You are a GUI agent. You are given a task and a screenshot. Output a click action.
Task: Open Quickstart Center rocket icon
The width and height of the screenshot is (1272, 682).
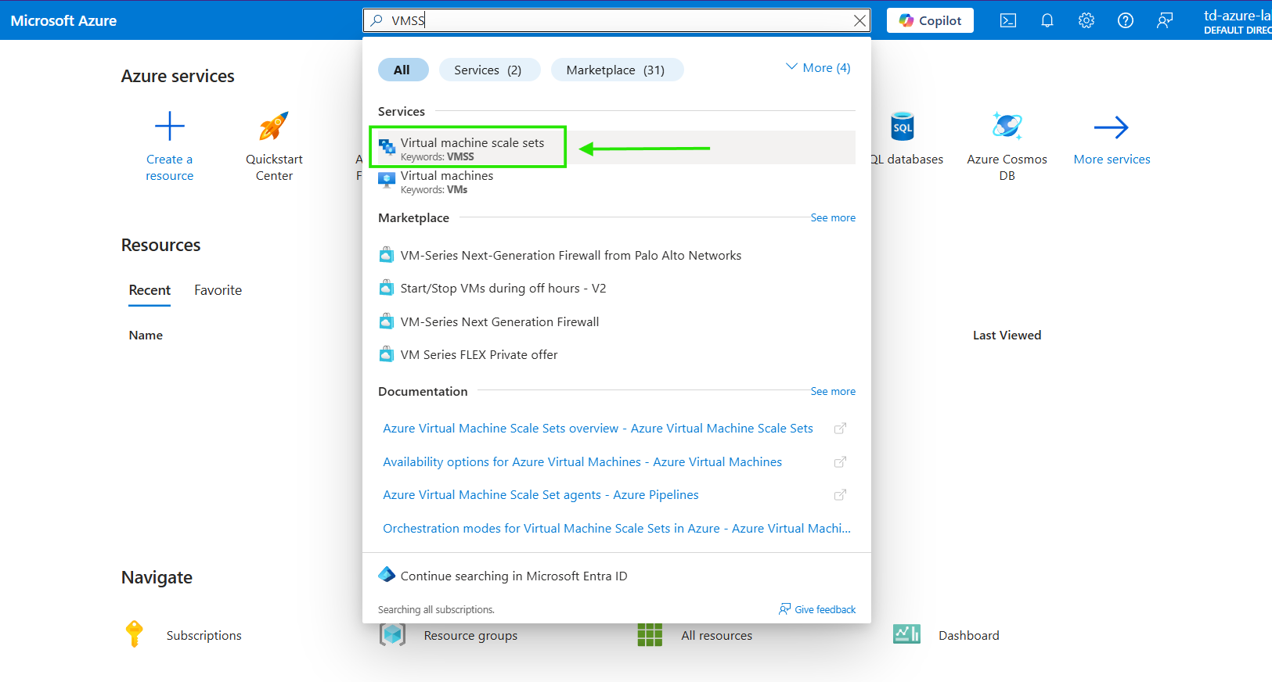pos(274,127)
